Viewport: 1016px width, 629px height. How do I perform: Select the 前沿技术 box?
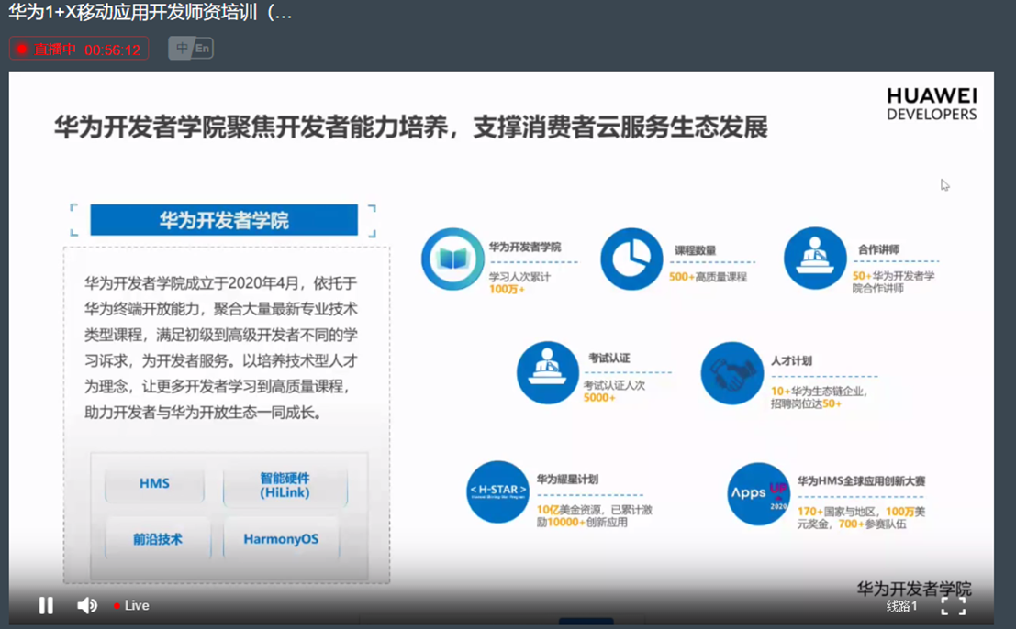pyautogui.click(x=158, y=539)
